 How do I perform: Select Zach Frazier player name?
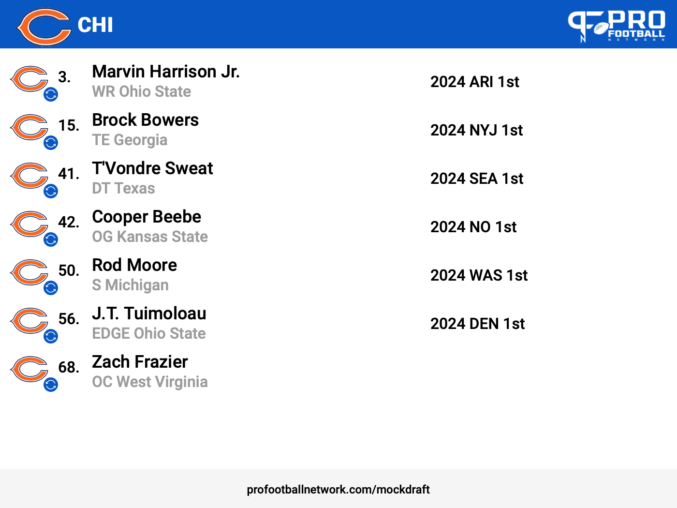[140, 362]
